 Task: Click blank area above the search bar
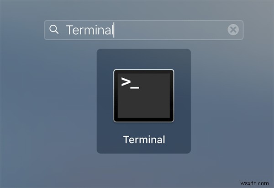click(144, 10)
